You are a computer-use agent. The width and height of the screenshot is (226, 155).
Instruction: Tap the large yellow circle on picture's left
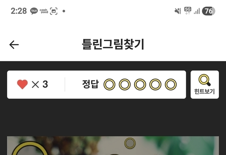(30, 148)
